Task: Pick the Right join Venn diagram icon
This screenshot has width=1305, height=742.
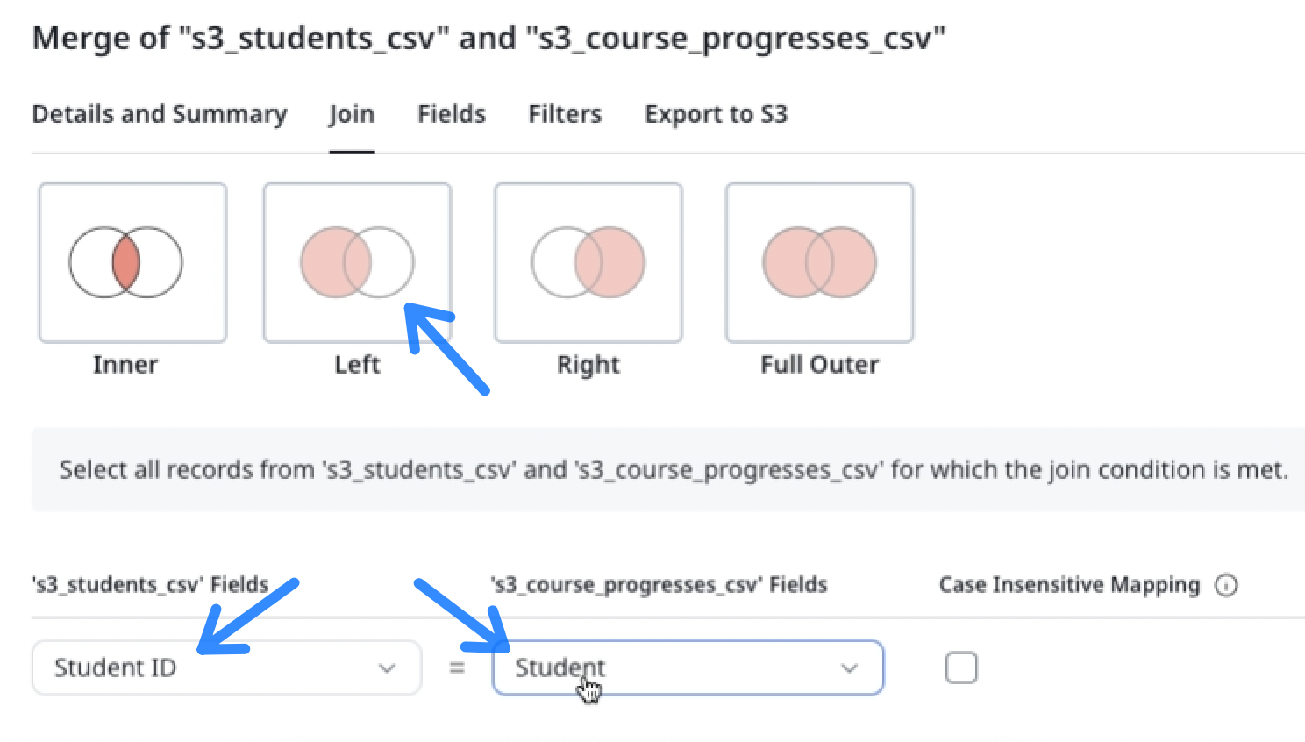Action: tap(588, 262)
